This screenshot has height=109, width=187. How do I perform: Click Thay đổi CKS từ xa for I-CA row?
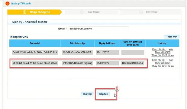[x=163, y=55]
